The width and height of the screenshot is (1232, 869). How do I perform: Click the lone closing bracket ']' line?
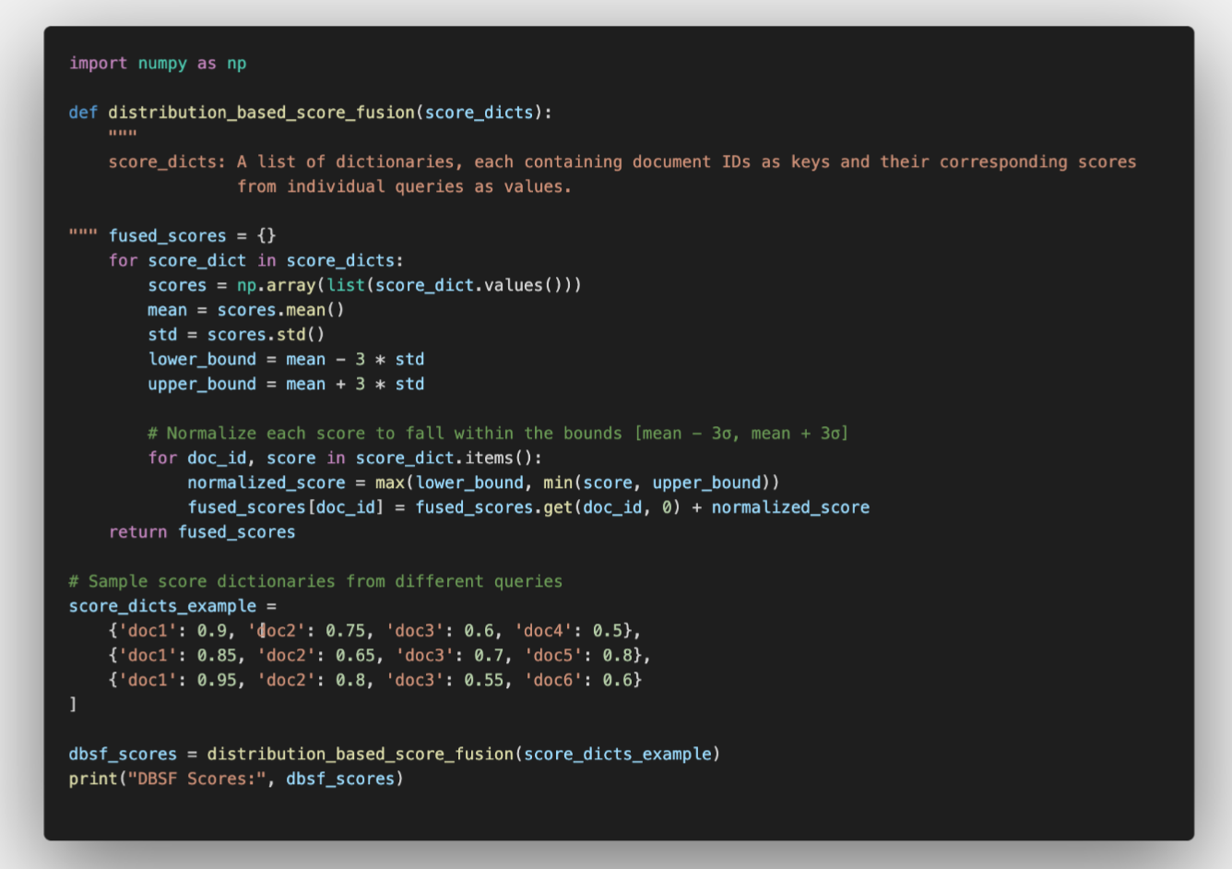(x=73, y=705)
